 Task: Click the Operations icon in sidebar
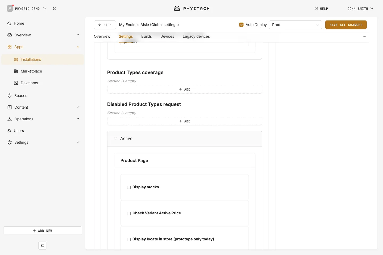coord(10,119)
